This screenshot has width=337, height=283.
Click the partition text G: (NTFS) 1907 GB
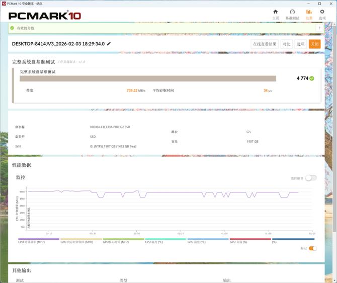click(x=113, y=146)
